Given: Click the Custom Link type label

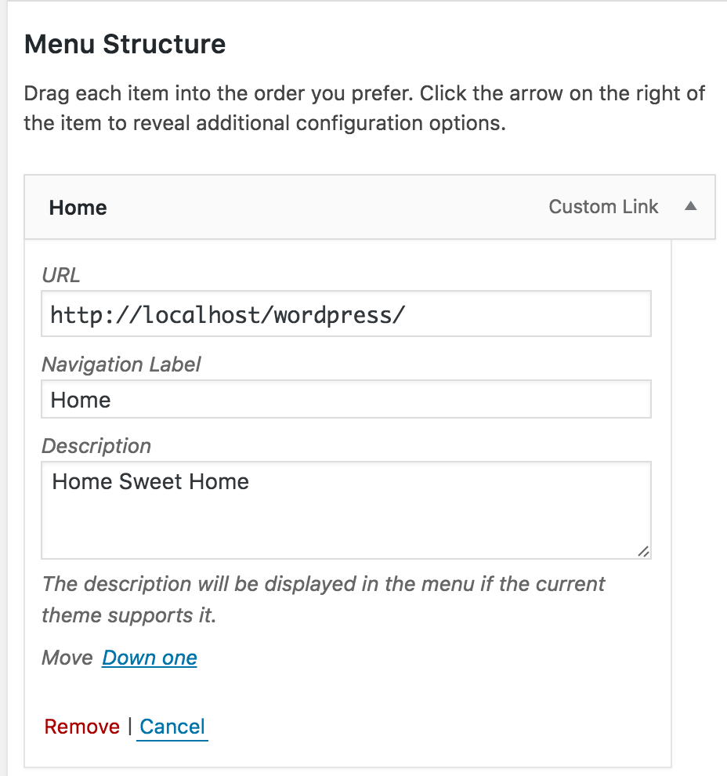Looking at the screenshot, I should coord(603,206).
